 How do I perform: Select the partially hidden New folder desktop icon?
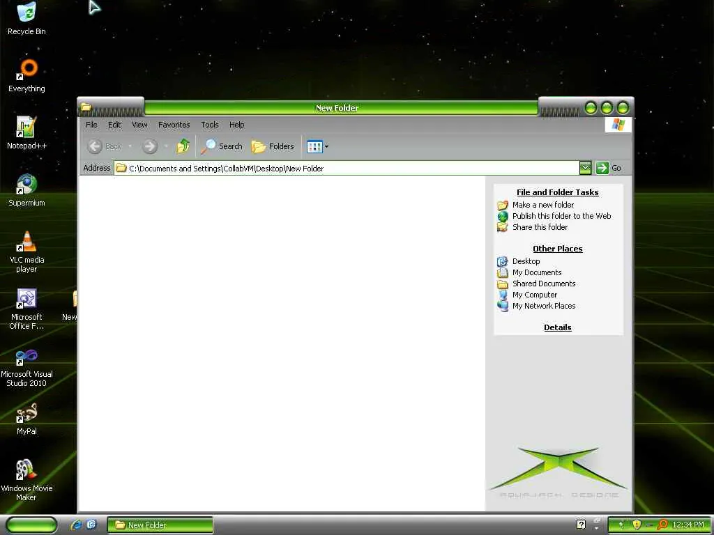tap(70, 305)
